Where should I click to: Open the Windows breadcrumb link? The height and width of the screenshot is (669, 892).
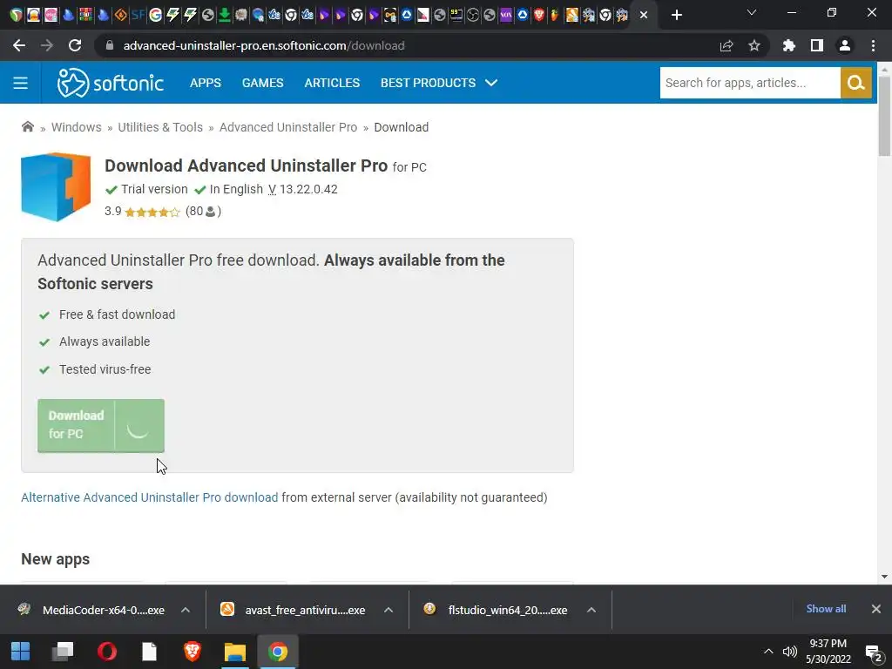tap(77, 127)
